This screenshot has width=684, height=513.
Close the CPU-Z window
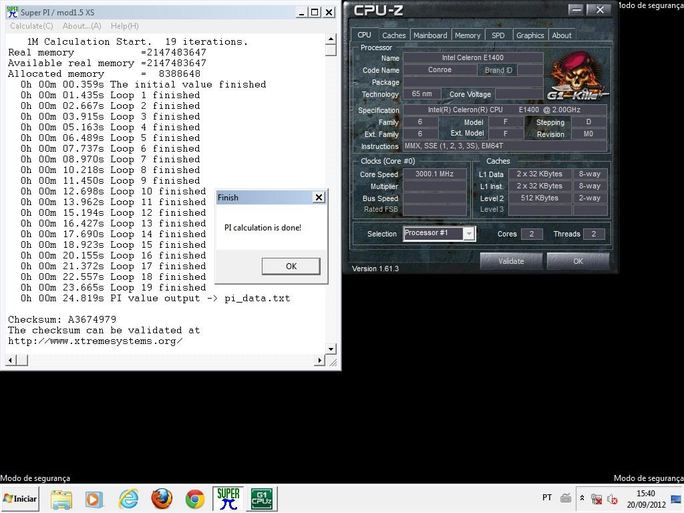600,9
